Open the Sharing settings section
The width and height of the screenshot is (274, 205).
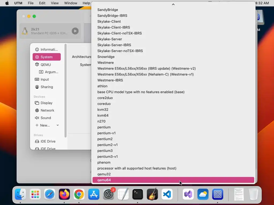tap(47, 87)
